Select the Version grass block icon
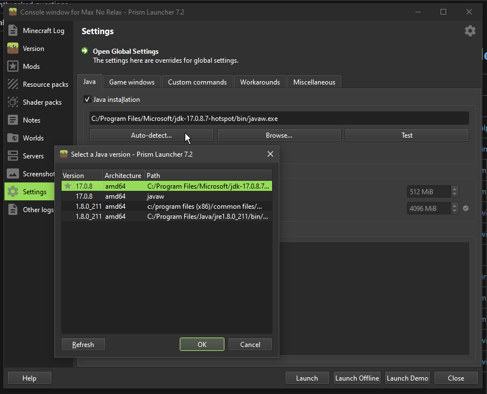The width and height of the screenshot is (487, 394). (13, 49)
